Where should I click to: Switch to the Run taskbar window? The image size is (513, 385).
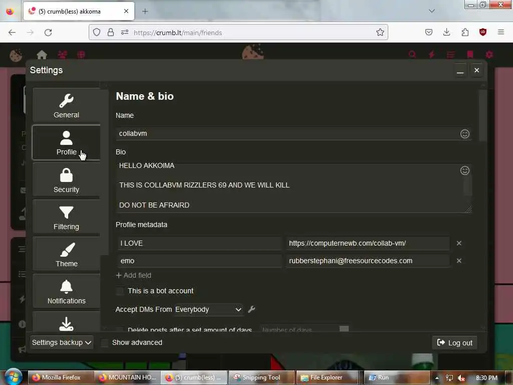tap(396, 377)
